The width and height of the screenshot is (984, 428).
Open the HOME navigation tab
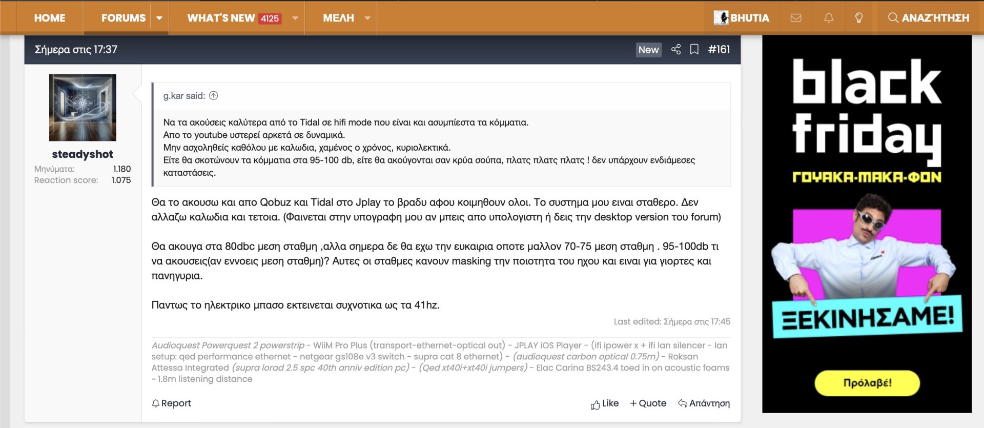point(50,18)
